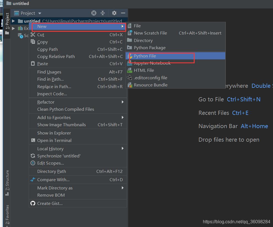Choose New Scratch File entry
Screen dimensions: 273x227
click(x=175, y=33)
